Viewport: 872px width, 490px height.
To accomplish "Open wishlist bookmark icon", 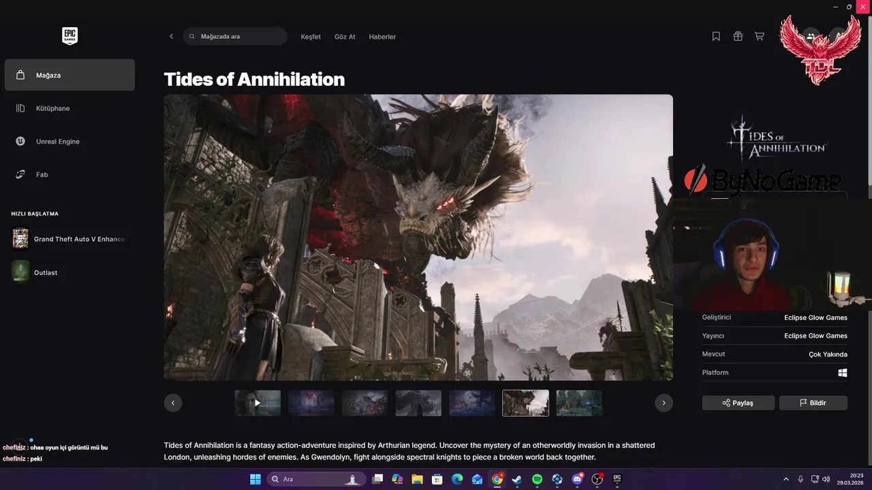I will [716, 37].
